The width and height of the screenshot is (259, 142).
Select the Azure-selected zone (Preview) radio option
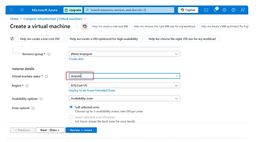pyautogui.click(x=71, y=117)
